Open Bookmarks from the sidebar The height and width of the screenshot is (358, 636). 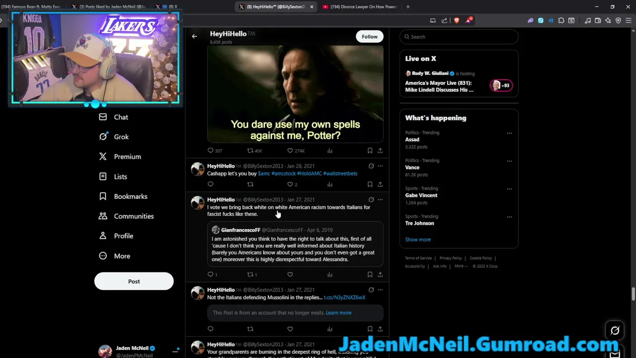[123, 196]
